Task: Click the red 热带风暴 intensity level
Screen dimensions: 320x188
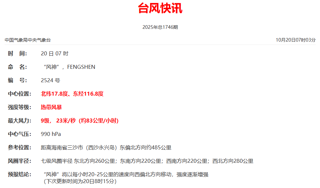Action: click(51, 107)
